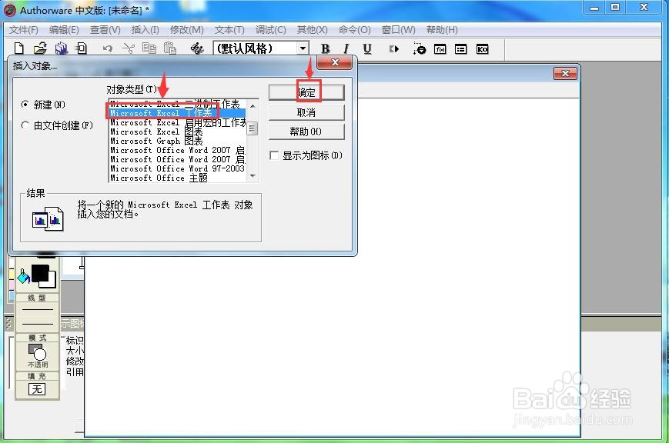The height and width of the screenshot is (443, 669).
Task: Click the Find toolbar icon
Action: coord(196,48)
